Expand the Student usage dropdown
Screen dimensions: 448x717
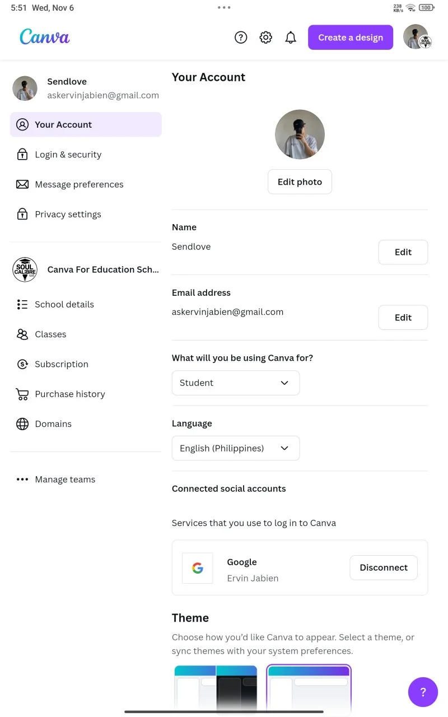coord(236,383)
